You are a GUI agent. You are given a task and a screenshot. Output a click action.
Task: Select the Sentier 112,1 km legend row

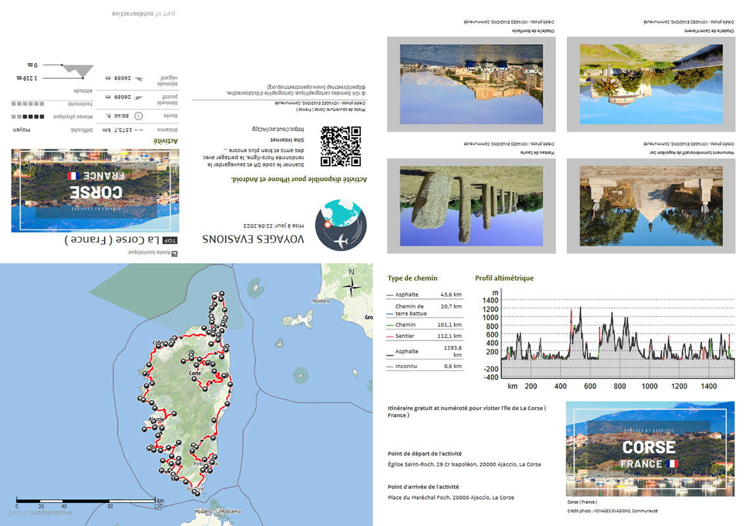[x=424, y=336]
